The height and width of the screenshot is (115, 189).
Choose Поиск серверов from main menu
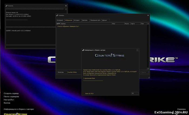pos(11,97)
